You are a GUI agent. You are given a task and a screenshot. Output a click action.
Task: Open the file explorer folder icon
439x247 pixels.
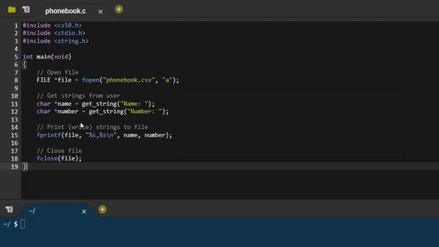[x=12, y=10]
